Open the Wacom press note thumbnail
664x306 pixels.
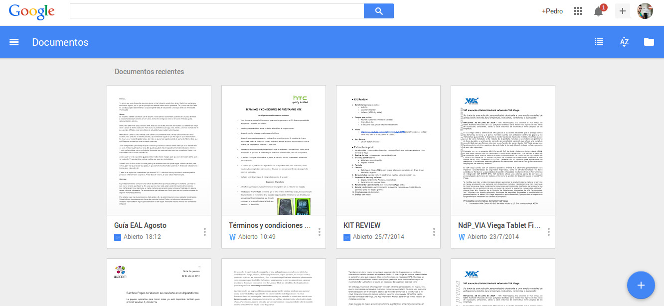point(159,282)
